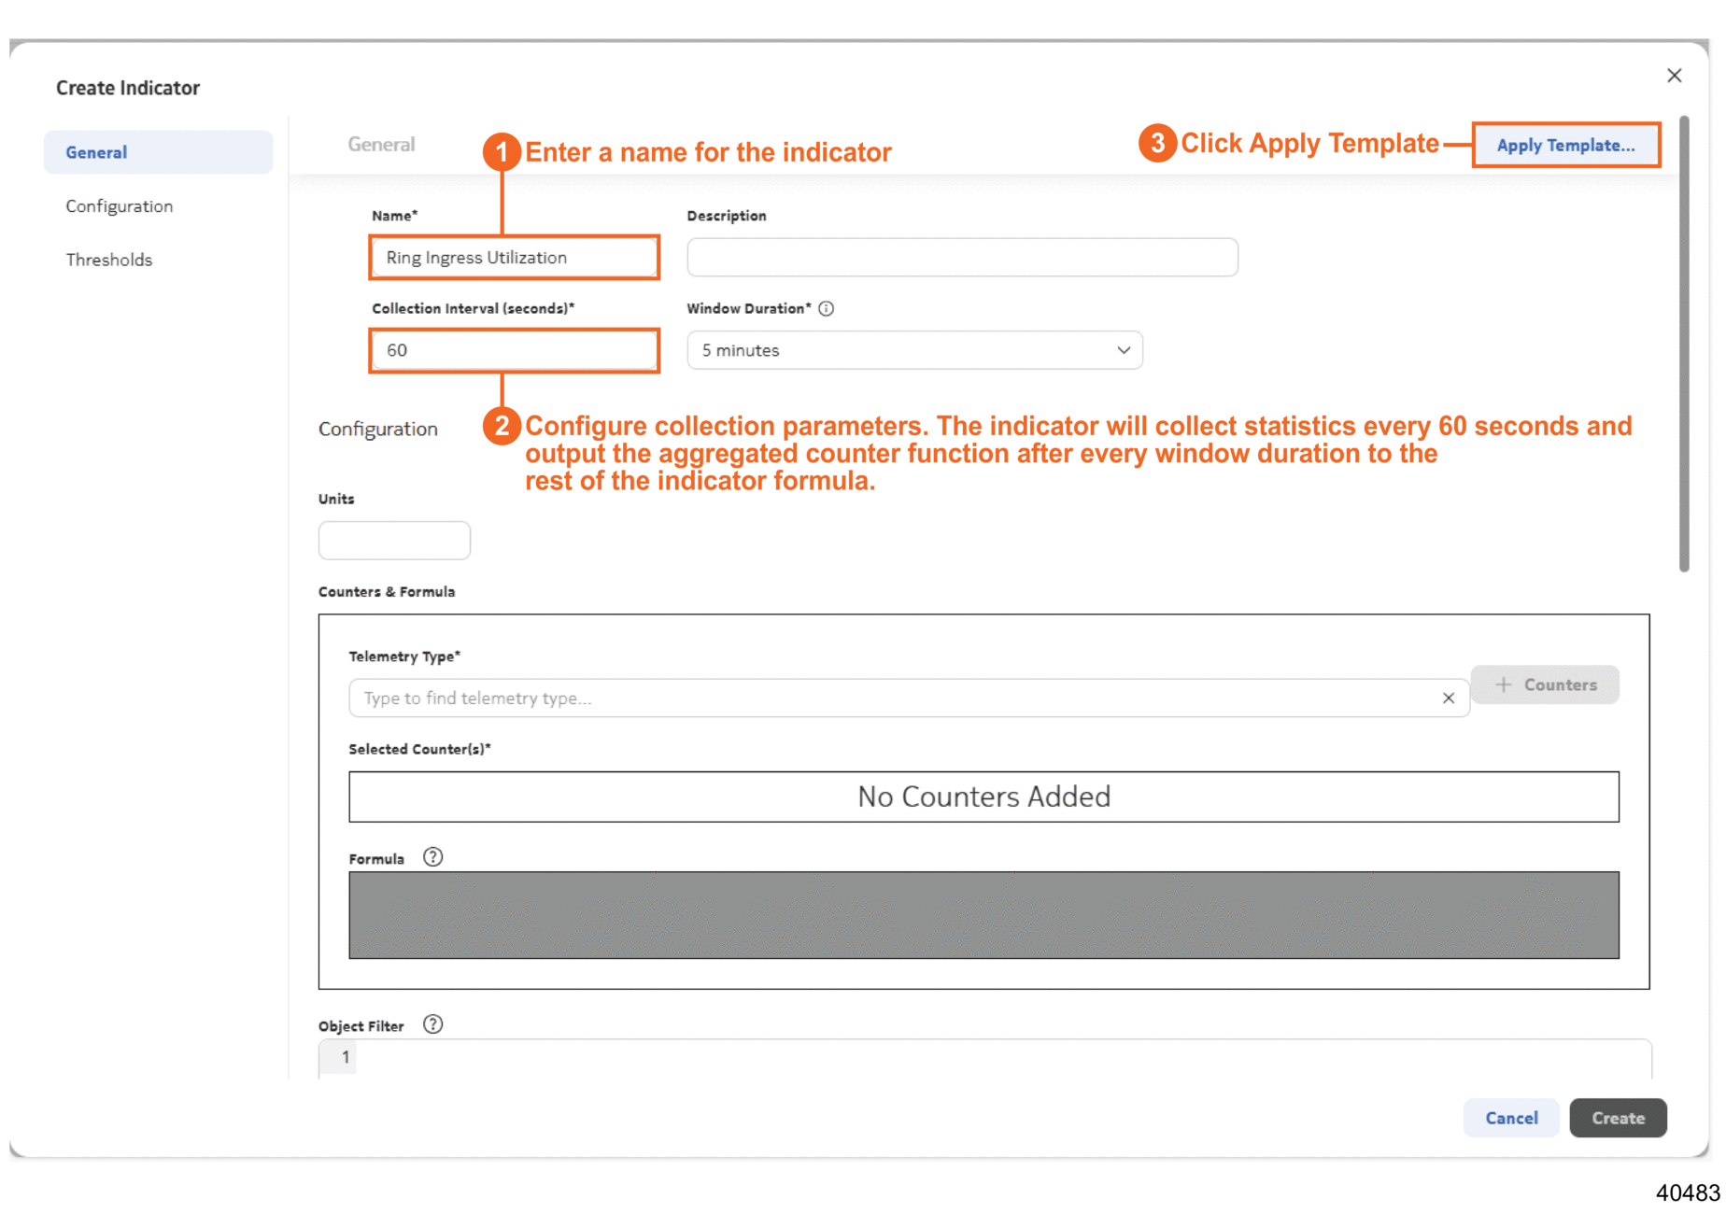Click the dropdown chevron next to 5 minutes
This screenshot has height=1213, width=1726.
pos(1123,350)
